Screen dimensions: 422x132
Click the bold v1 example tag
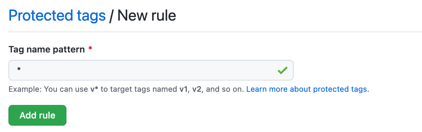[183, 89]
